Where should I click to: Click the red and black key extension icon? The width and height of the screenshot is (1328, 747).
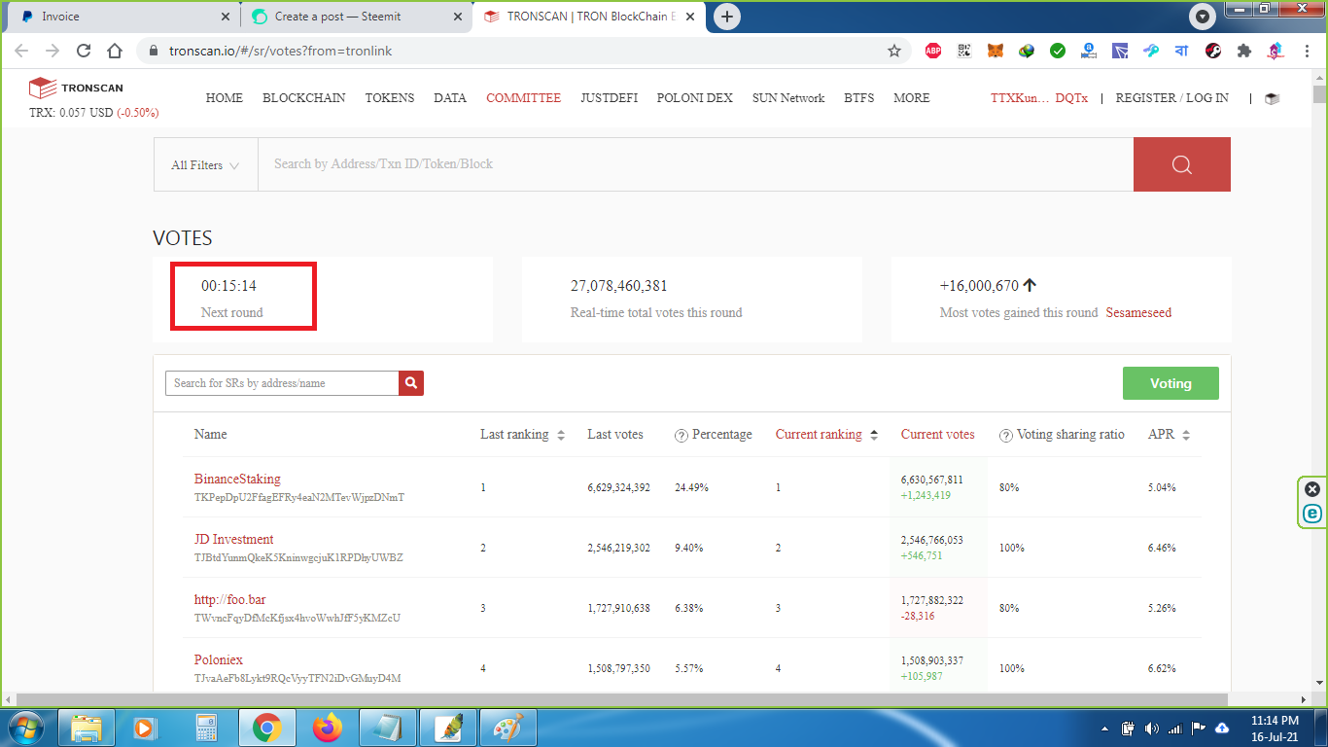(1213, 51)
